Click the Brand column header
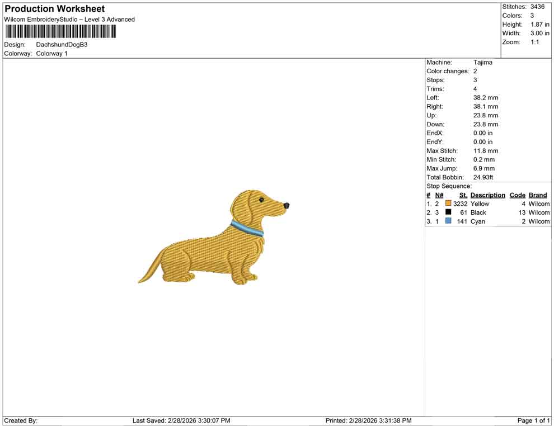Image resolution: width=554 pixels, height=426 pixels. point(537,195)
